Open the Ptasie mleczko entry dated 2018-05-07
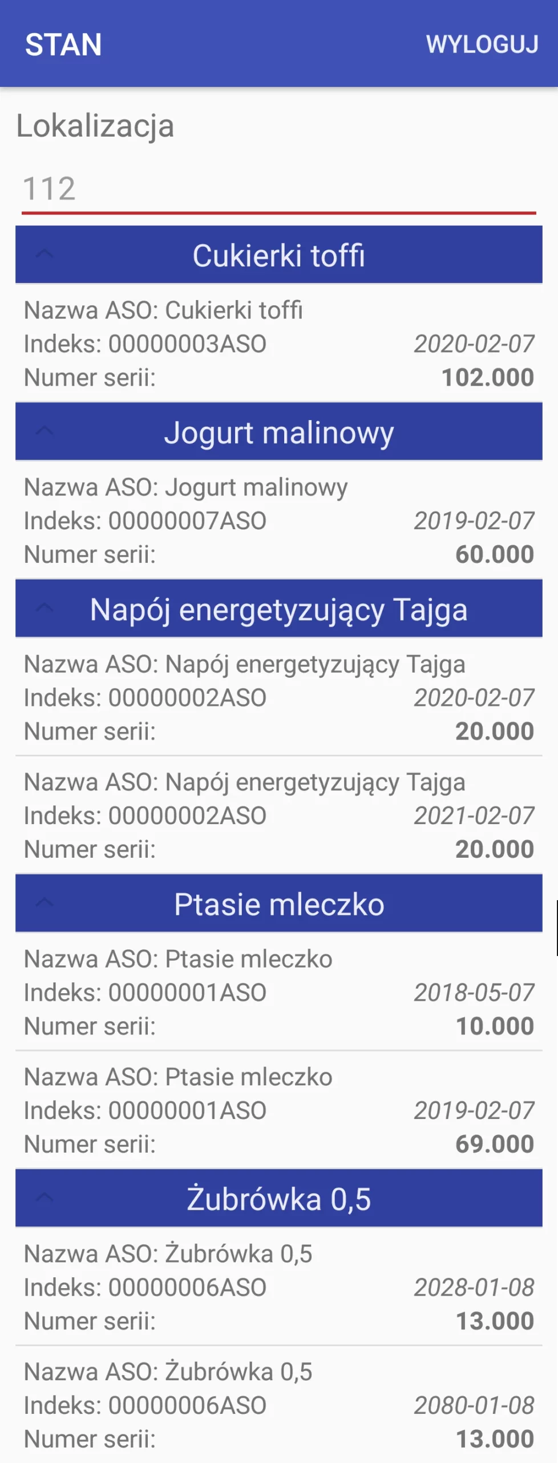 pos(278,993)
